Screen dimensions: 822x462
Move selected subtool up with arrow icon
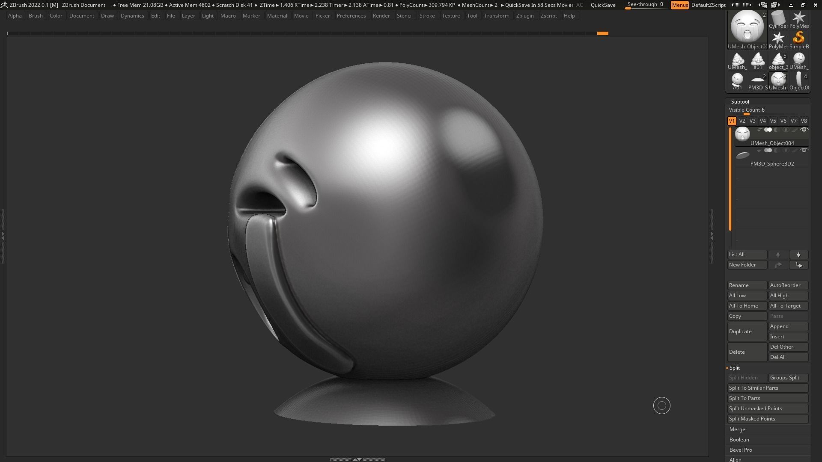tap(778, 255)
